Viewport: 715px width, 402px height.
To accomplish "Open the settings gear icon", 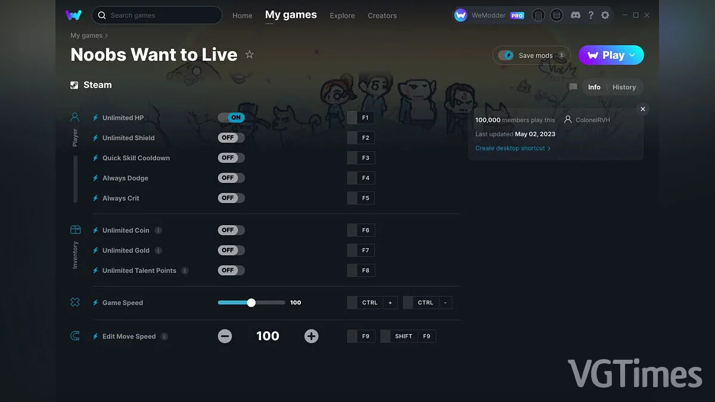I will pyautogui.click(x=605, y=15).
